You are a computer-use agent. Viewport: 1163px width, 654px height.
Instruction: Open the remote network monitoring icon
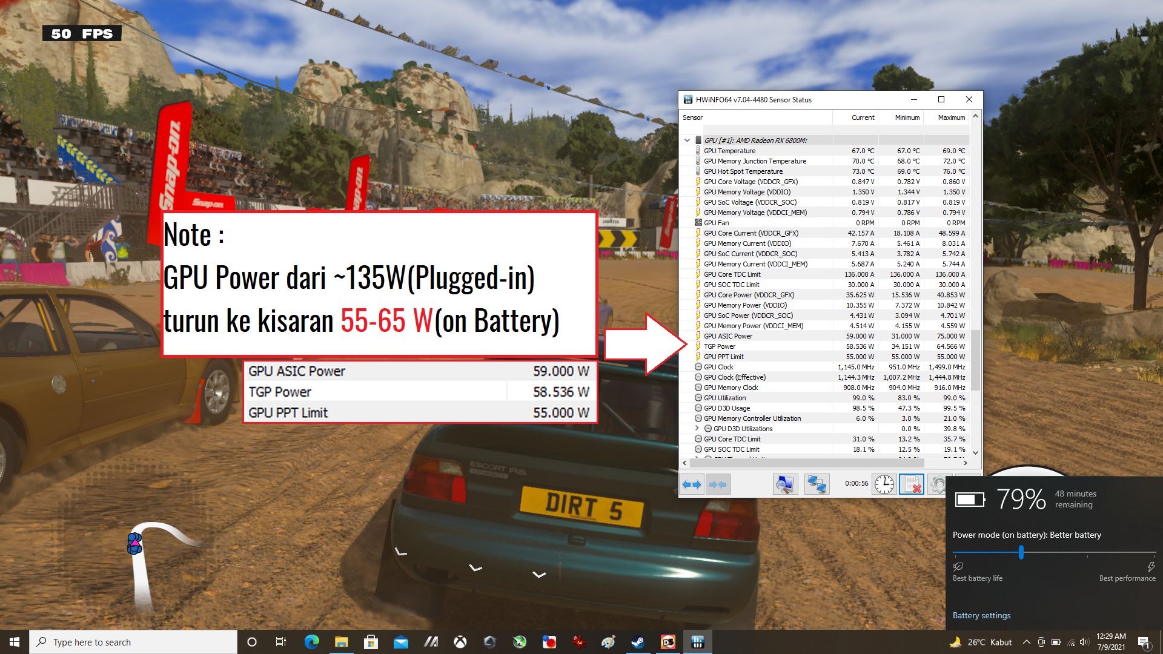[817, 484]
